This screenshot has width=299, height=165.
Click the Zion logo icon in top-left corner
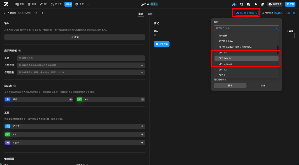6,4
